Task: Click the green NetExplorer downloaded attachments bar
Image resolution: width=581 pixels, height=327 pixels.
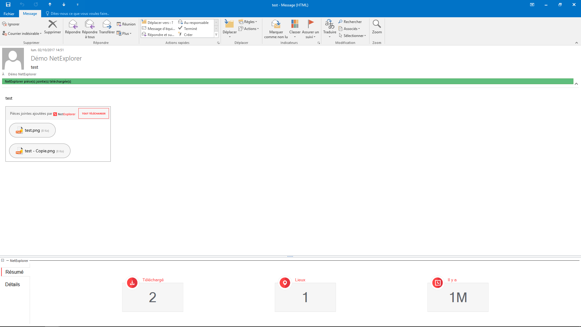Action: (287, 81)
